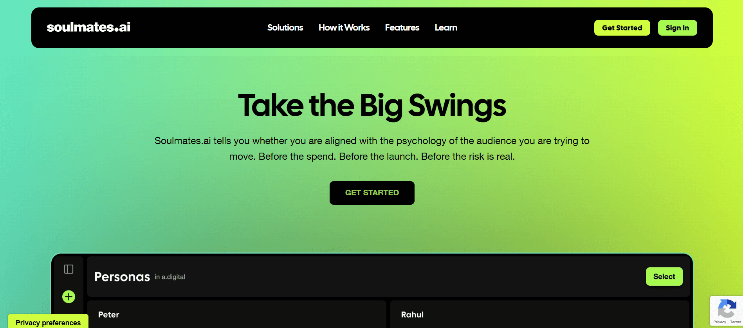Open the How it Works menu
The width and height of the screenshot is (743, 328).
344,28
